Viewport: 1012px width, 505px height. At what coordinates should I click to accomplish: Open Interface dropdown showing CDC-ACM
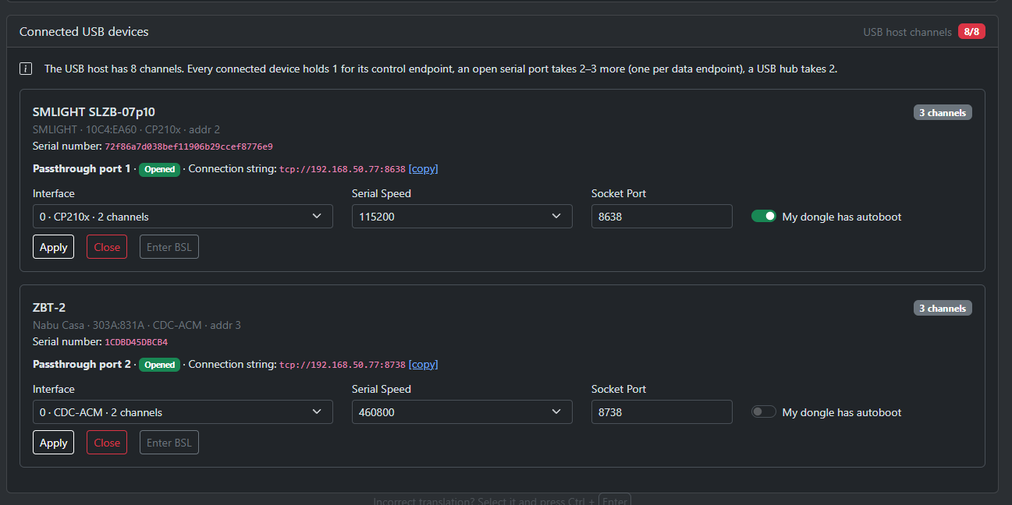183,412
